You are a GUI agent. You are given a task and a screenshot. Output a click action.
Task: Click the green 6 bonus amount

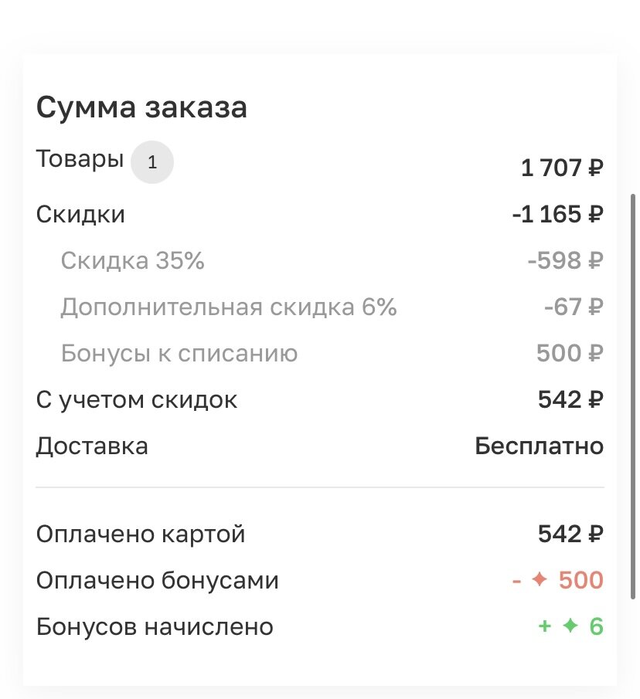(596, 626)
